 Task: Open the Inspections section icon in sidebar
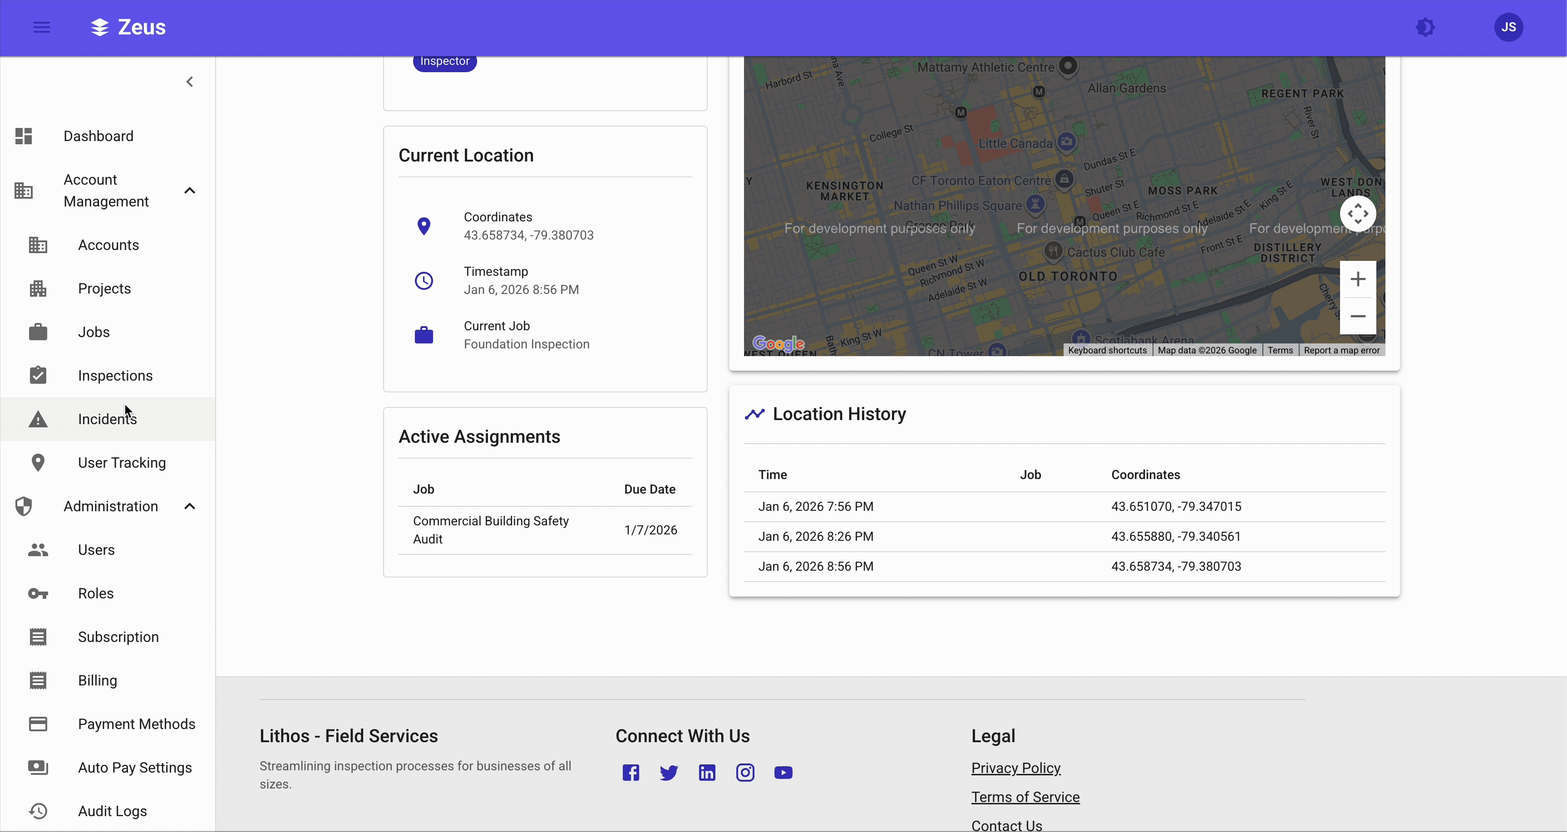pyautogui.click(x=38, y=375)
